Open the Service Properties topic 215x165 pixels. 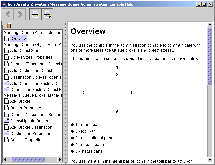27,140
